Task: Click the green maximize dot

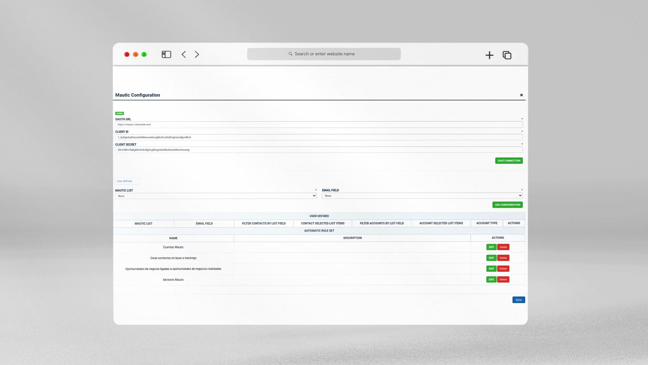Action: coord(144,54)
